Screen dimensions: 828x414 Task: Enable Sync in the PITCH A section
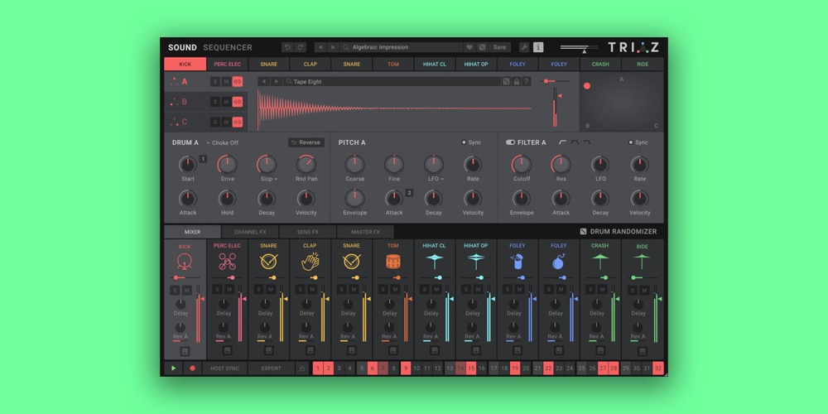coord(471,142)
